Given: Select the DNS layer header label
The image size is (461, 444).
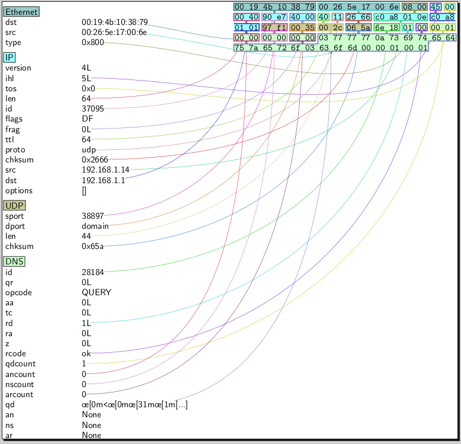Looking at the screenshot, I should [14, 261].
